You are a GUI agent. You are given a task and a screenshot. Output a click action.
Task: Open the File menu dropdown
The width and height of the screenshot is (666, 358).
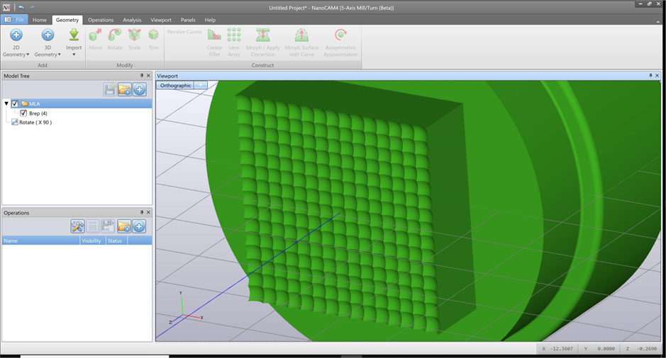(15, 20)
